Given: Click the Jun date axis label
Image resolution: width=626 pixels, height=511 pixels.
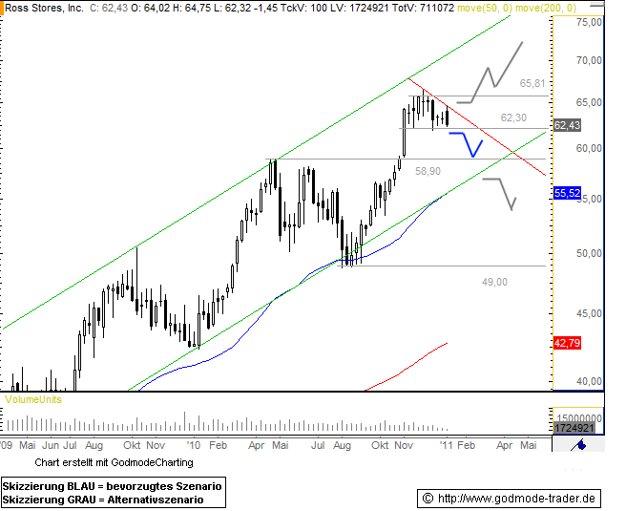Looking at the screenshot, I should pos(51,445).
